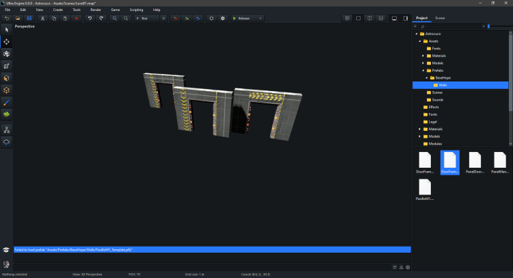Click the save file toolbar icon
Viewport: 513px width, 278px height.
pos(29,18)
